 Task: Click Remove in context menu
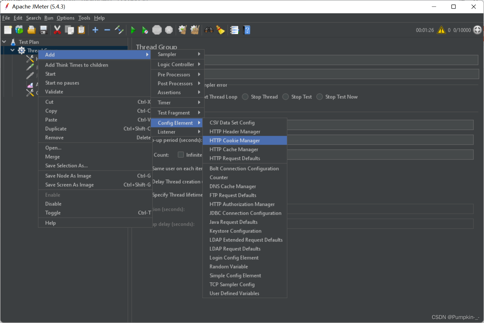[x=95, y=137]
